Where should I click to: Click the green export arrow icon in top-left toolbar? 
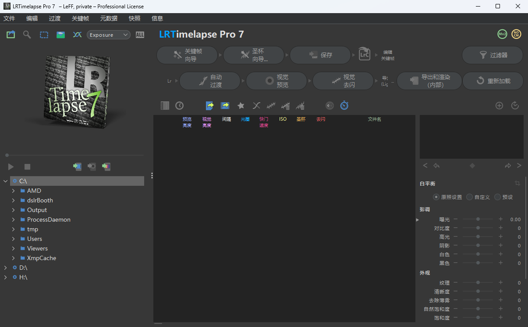point(11,35)
